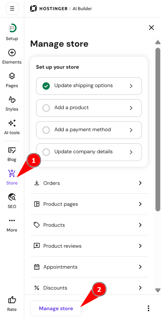
Task: Expand the Orders row chevron
Action: 140,183
